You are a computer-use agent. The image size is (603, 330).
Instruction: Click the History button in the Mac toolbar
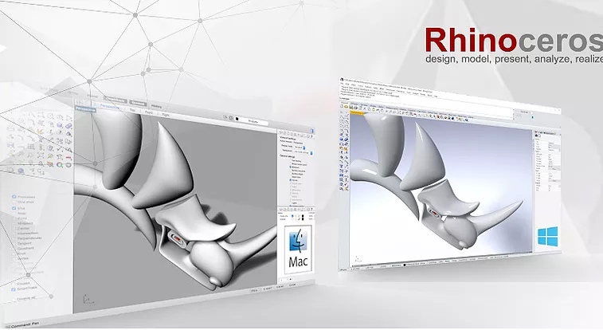coord(158,104)
